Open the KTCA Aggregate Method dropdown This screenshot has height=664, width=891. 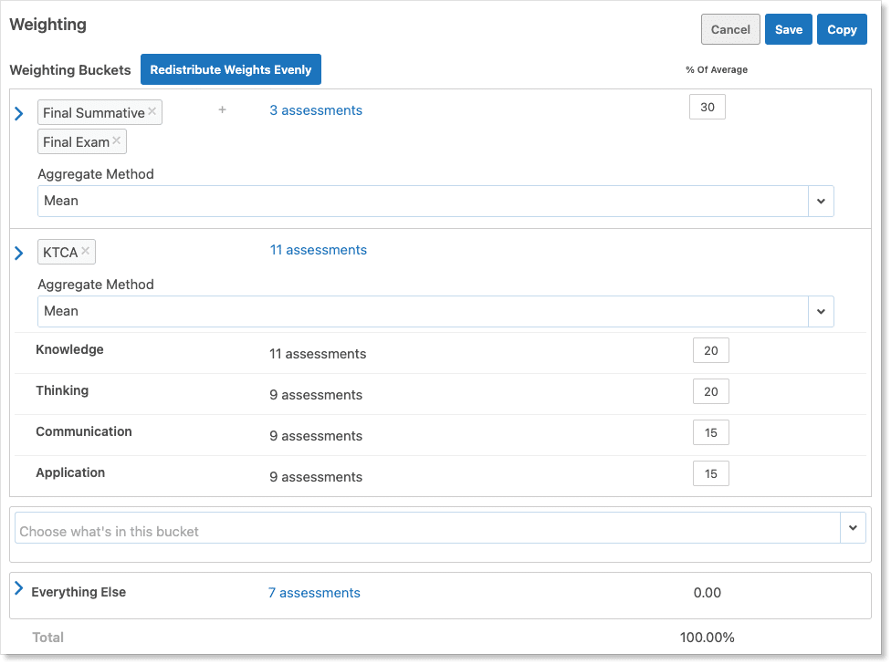coord(821,311)
